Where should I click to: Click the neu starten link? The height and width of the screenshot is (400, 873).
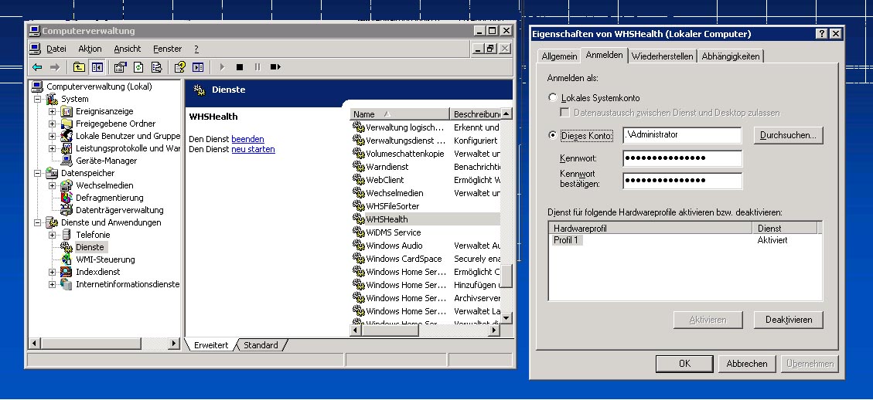(x=254, y=149)
